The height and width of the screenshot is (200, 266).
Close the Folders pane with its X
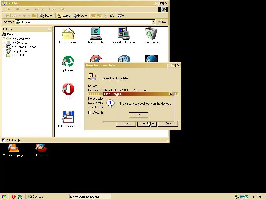[50, 29]
